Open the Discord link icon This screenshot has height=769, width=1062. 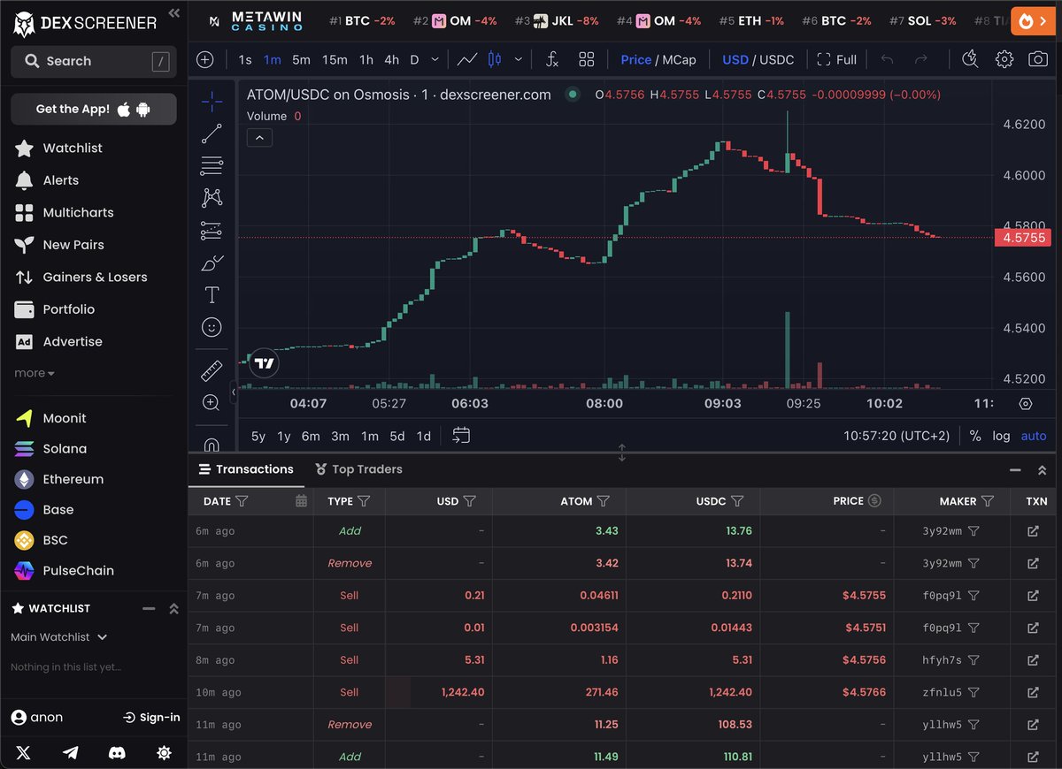click(x=117, y=752)
